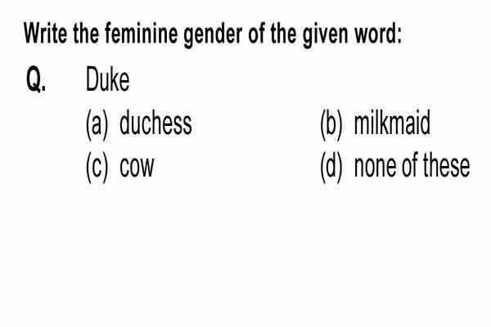Click the (c) option label
This screenshot has height=327, width=491.
97,168
